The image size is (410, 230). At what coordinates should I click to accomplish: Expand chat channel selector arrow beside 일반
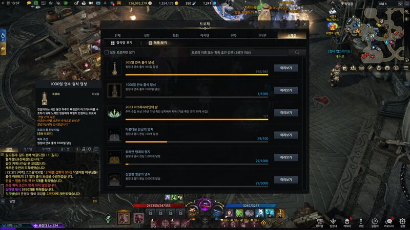click(x=3, y=201)
